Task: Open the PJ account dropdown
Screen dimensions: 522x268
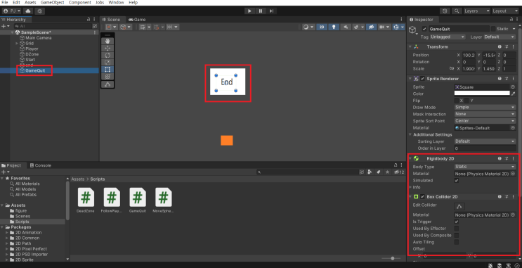Action: pos(12,11)
